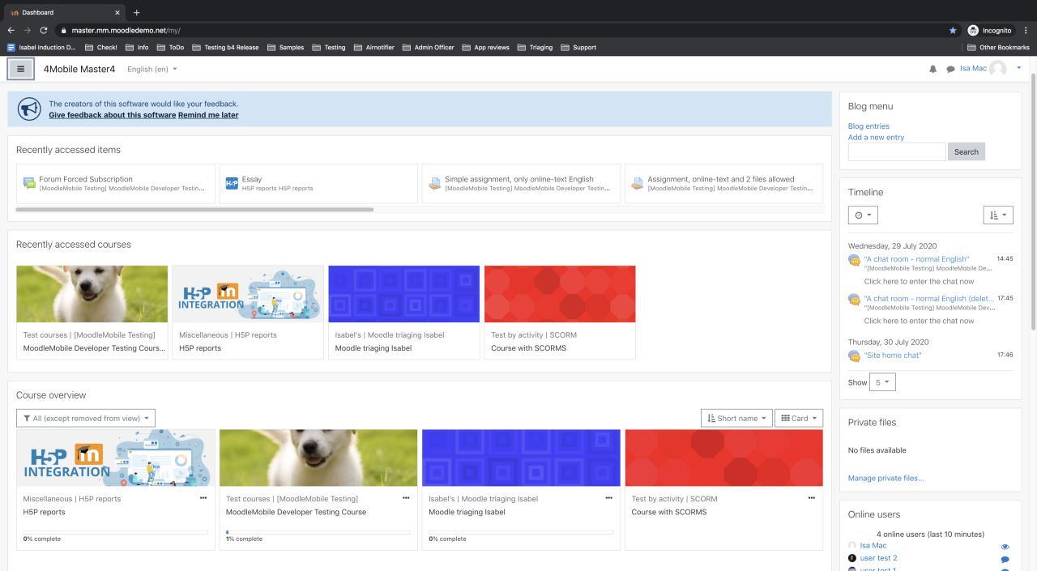The image size is (1037, 571).
Task: Send message to user test 2 via chat icon
Action: tap(1005, 559)
